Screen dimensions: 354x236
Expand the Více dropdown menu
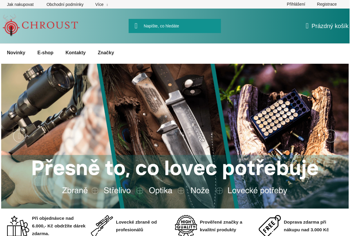point(101,4)
